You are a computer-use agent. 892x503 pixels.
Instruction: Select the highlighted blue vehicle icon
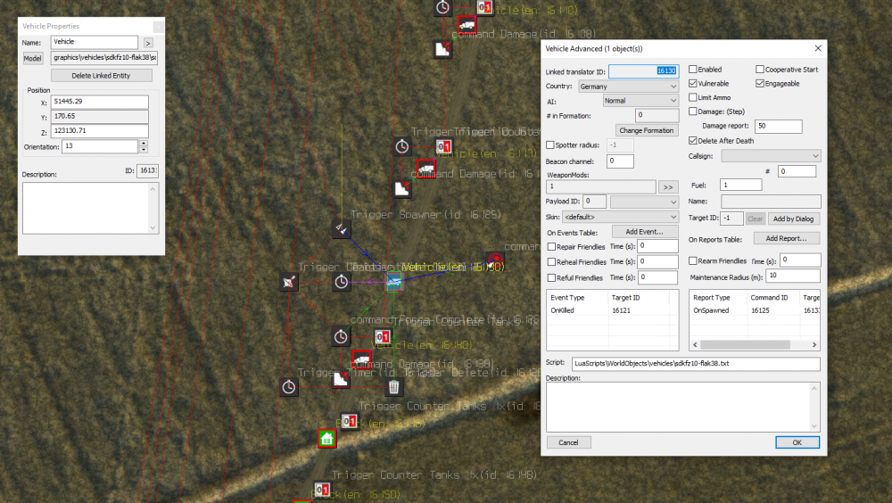394,282
